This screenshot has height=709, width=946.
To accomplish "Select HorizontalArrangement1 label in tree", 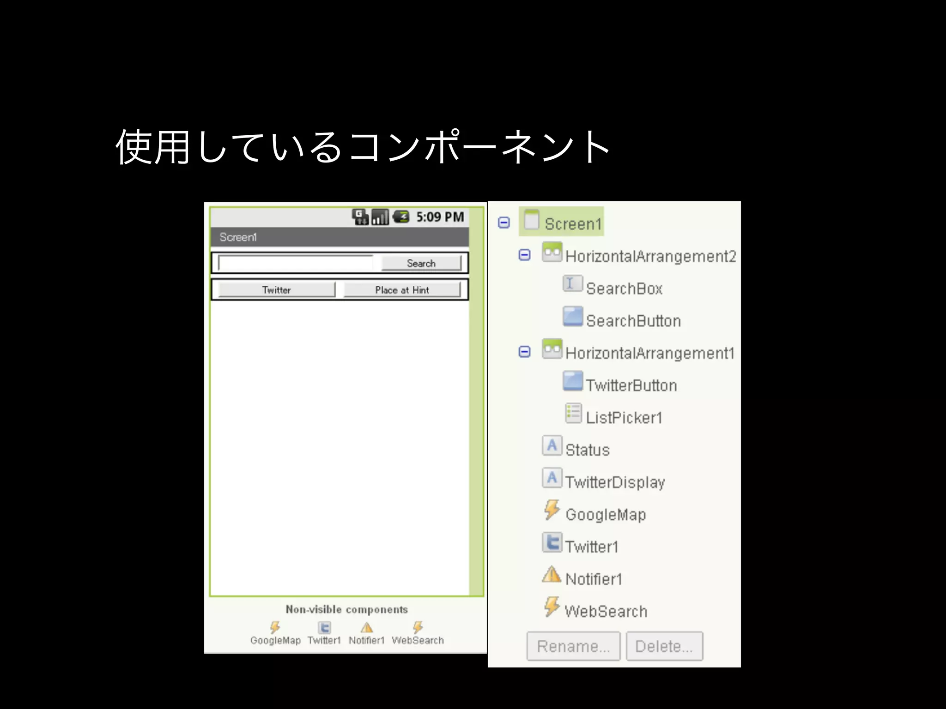I will coord(649,354).
